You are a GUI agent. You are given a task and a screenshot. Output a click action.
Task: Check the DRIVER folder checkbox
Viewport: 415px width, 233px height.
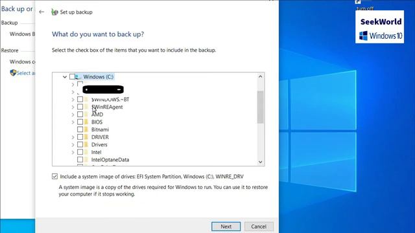(x=80, y=137)
